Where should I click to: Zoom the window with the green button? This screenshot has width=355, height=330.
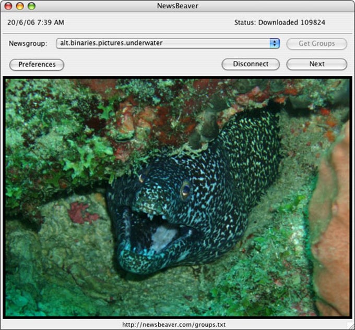(x=31, y=6)
